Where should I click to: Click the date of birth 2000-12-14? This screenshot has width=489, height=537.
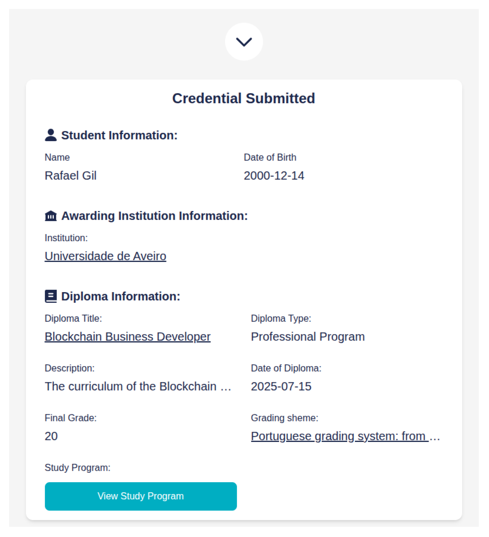[274, 176]
